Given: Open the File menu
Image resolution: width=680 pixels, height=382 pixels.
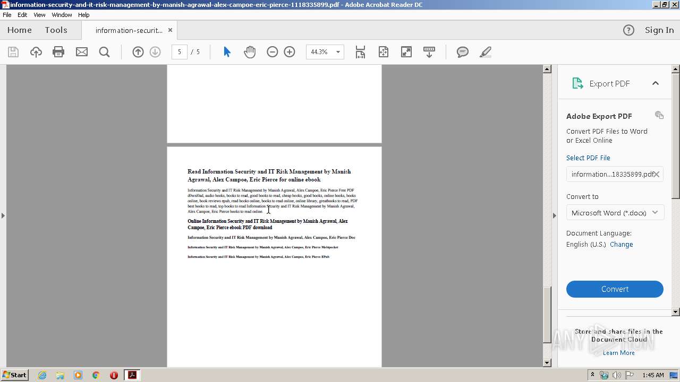Looking at the screenshot, I should 7,15.
